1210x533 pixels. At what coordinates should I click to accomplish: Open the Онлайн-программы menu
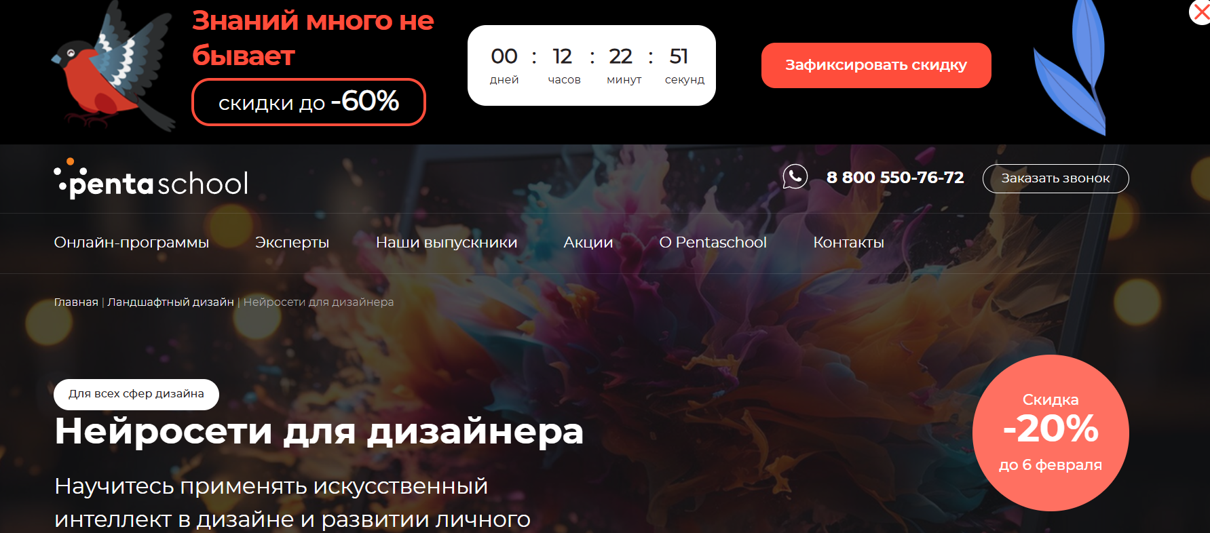click(x=132, y=243)
